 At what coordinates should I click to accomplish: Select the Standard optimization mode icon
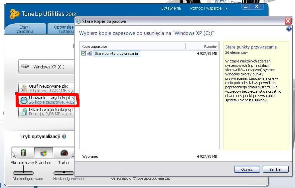point(44,153)
